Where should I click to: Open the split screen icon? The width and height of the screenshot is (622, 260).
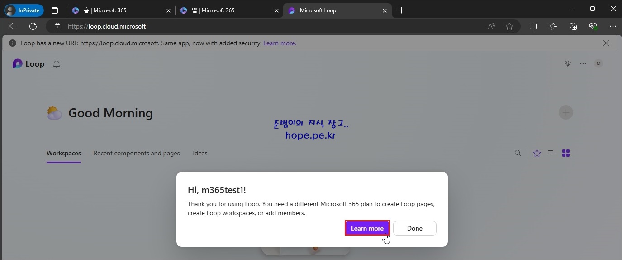pos(533,26)
